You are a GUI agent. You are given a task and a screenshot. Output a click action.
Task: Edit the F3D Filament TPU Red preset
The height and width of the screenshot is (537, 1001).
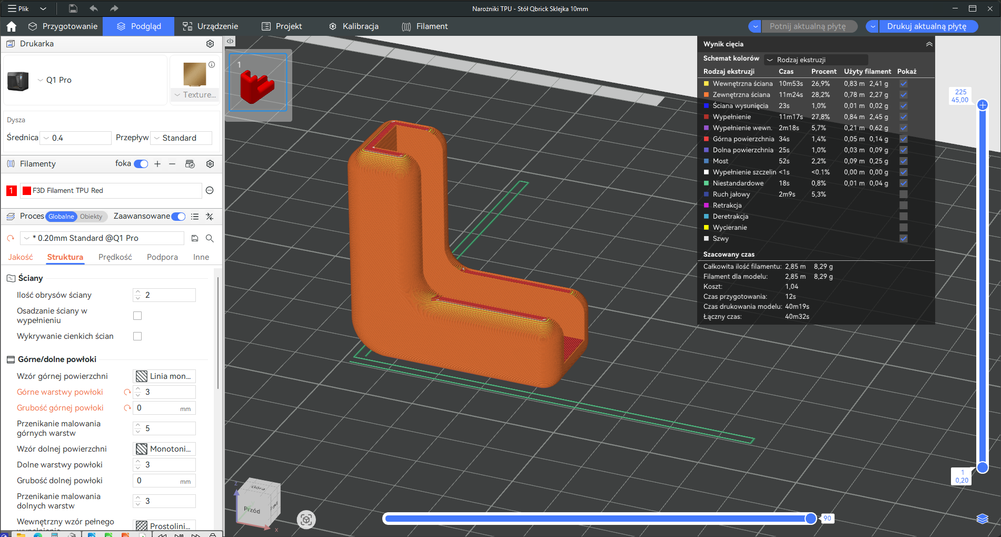coord(210,190)
